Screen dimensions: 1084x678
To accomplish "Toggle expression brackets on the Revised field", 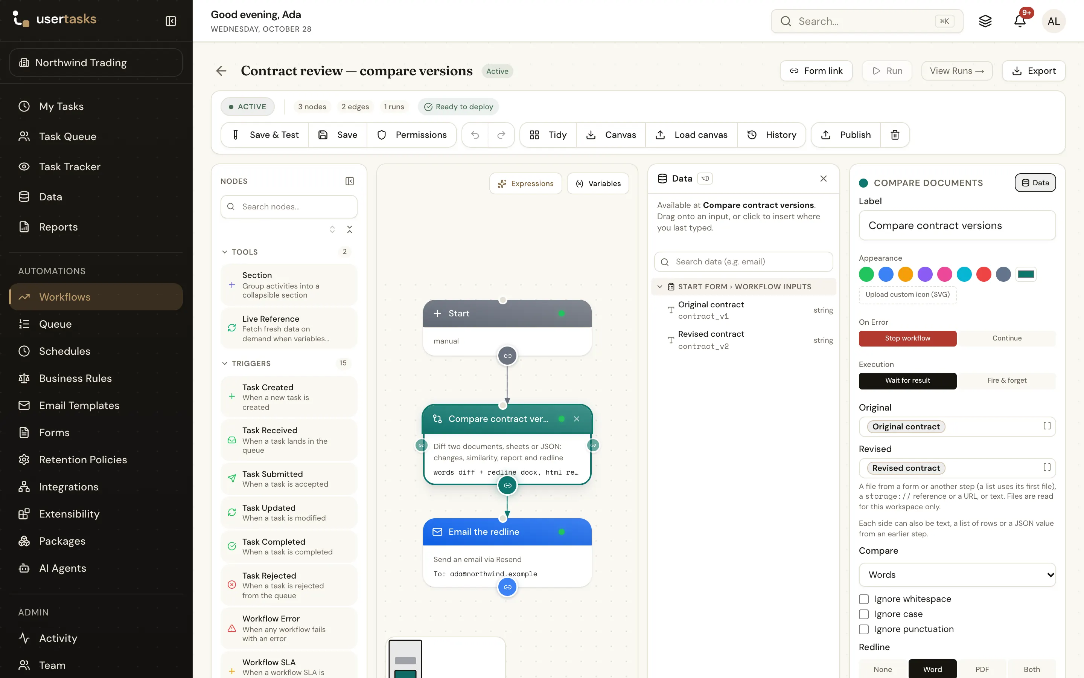I will tap(1047, 467).
